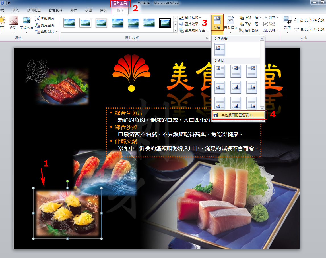Click 變更圖片 change picture
The image size is (326, 258).
(x=45, y=25)
